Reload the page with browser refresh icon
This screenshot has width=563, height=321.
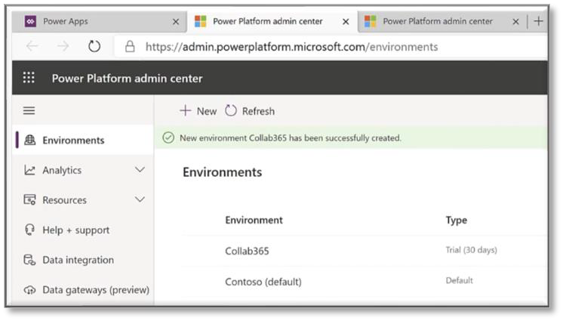94,46
